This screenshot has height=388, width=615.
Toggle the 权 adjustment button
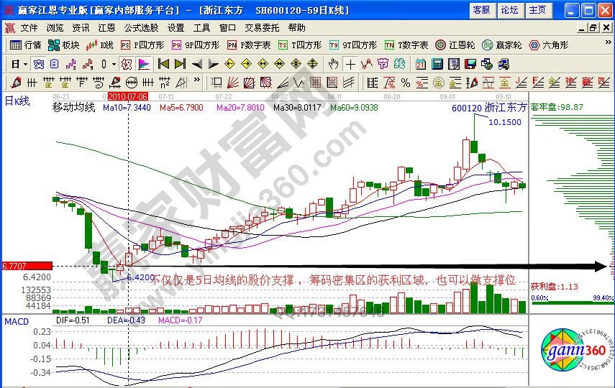[125, 63]
